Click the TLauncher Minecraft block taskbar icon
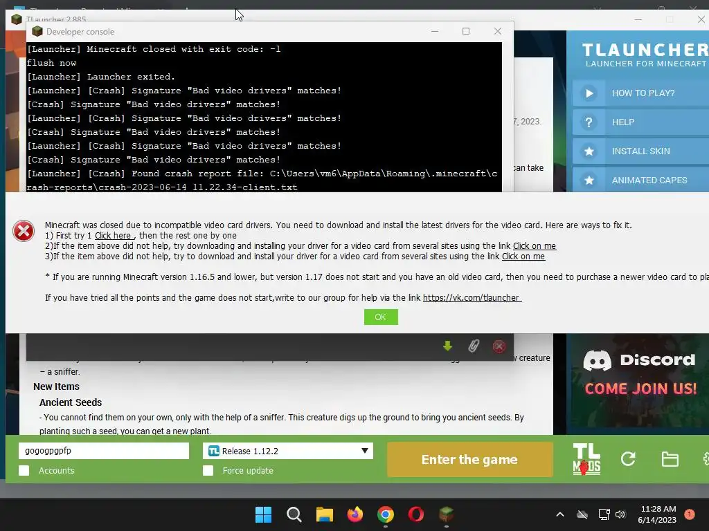 [x=447, y=514]
